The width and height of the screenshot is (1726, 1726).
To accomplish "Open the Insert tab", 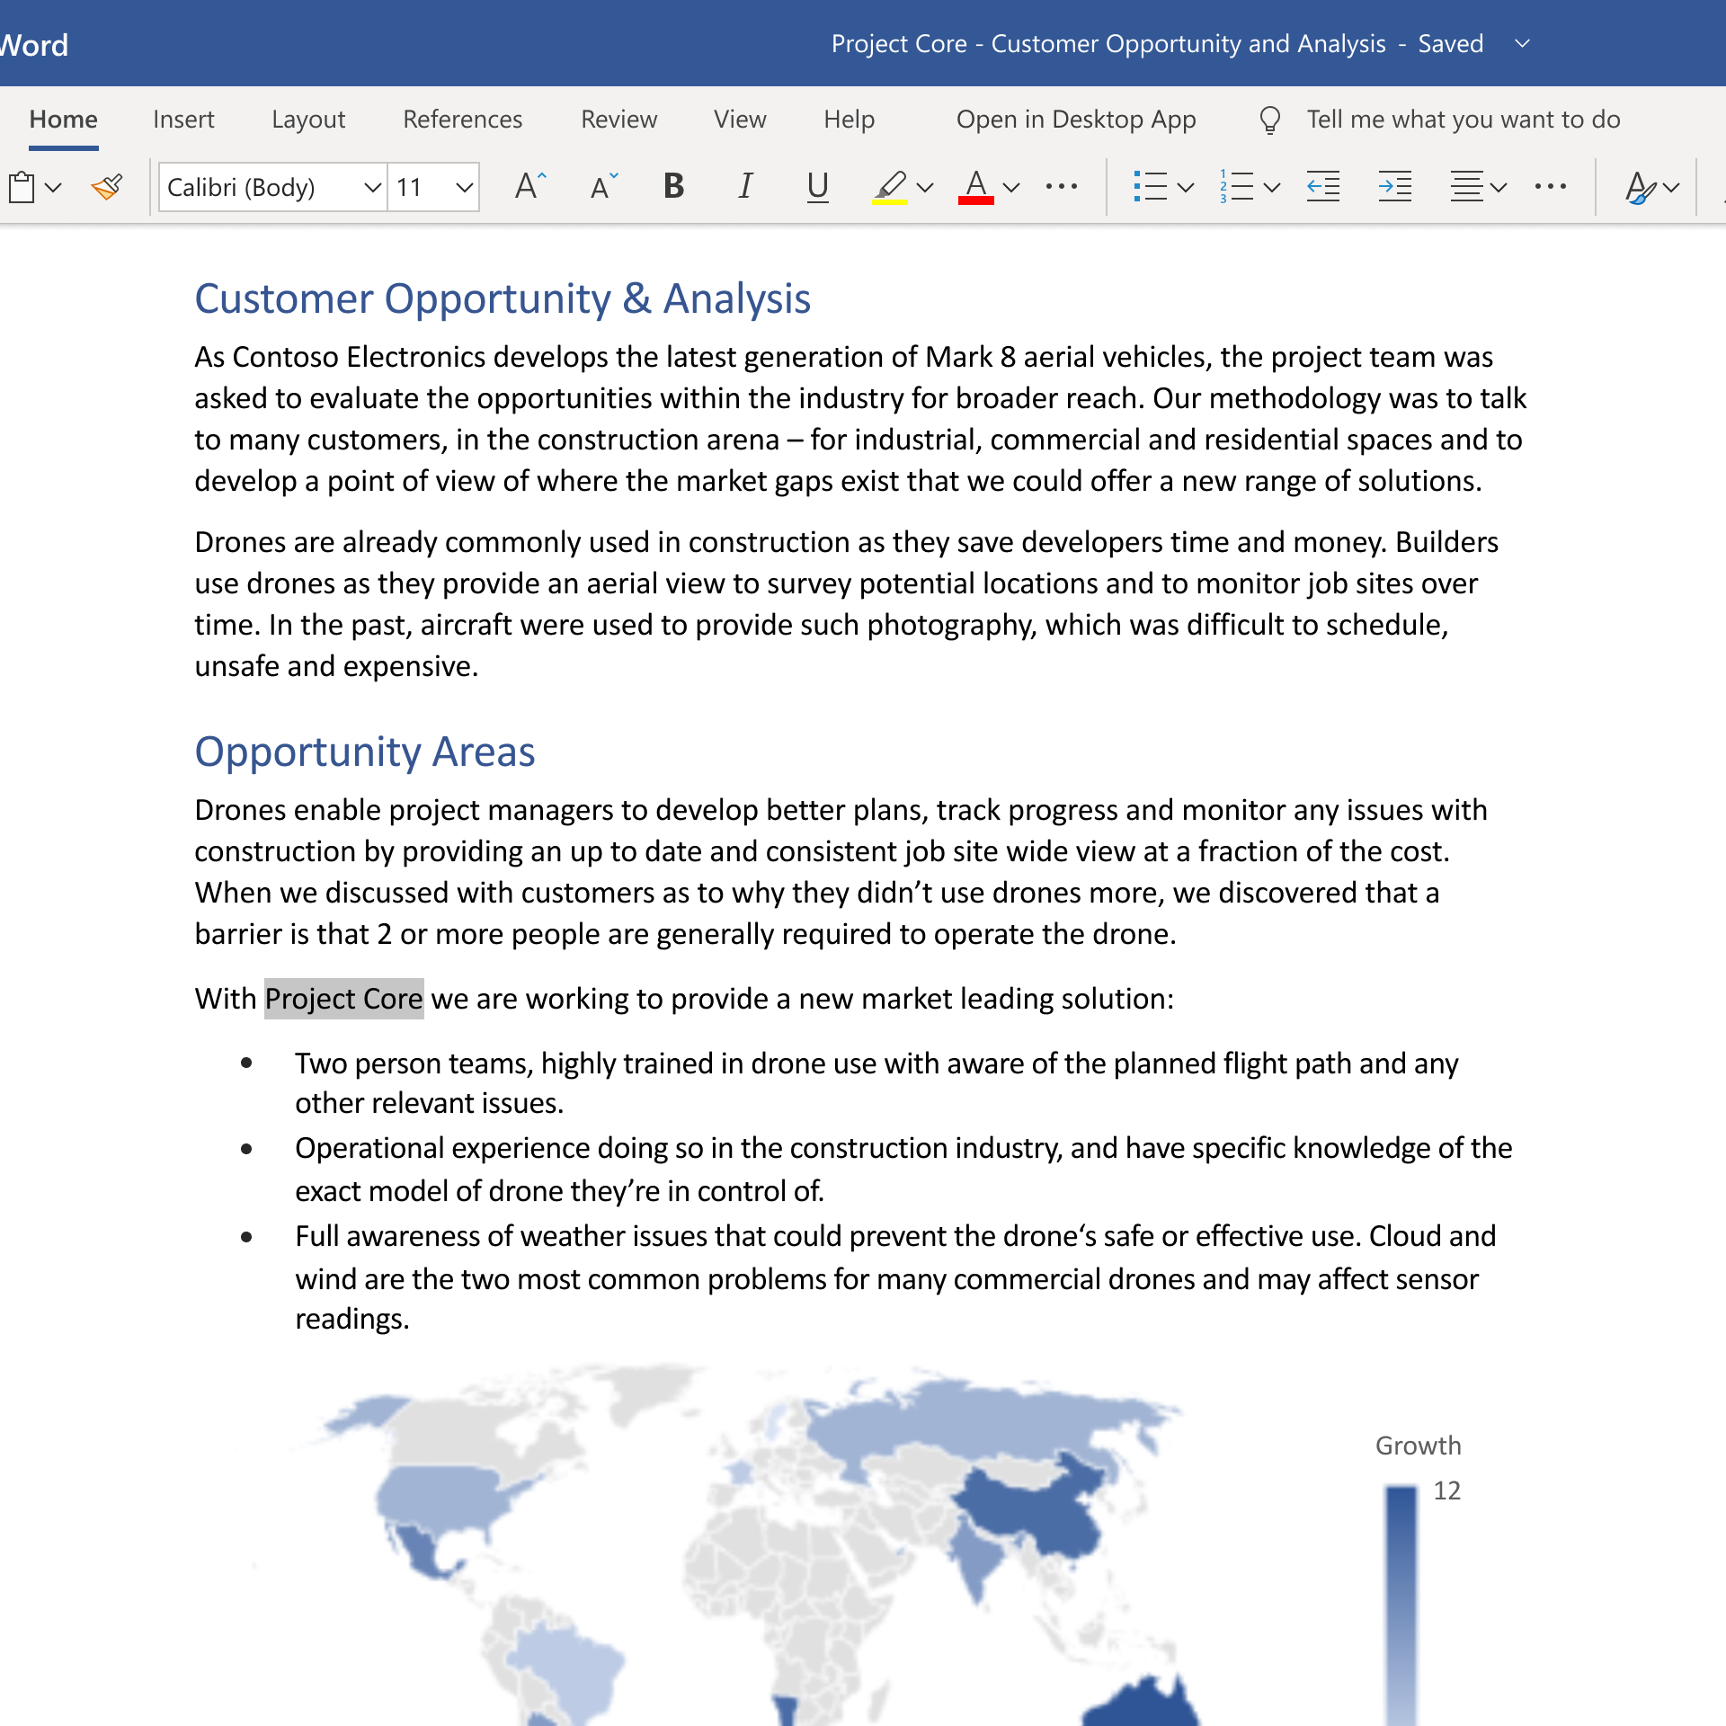I will 183,120.
